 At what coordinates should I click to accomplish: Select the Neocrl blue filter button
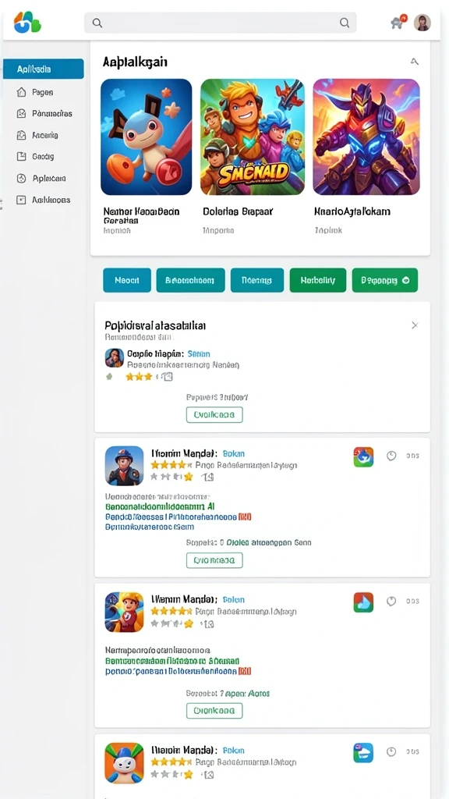coord(127,280)
